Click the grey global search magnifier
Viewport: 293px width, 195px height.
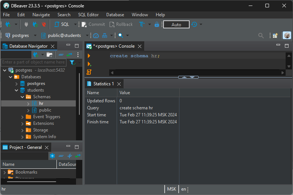pyautogui.click(x=261, y=35)
